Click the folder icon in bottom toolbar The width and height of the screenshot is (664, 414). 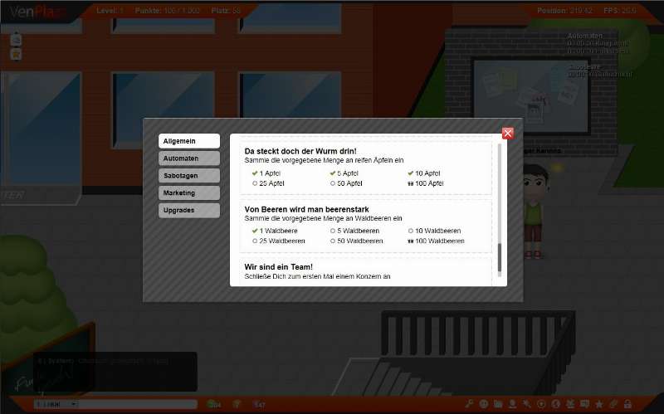pos(498,404)
